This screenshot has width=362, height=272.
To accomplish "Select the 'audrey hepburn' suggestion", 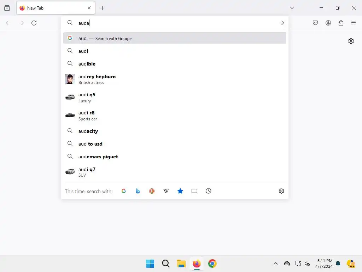I will point(175,79).
